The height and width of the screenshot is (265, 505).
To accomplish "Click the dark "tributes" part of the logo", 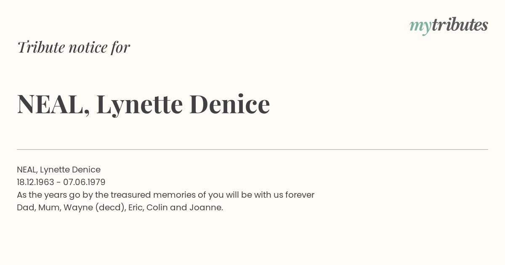I will [460, 24].
